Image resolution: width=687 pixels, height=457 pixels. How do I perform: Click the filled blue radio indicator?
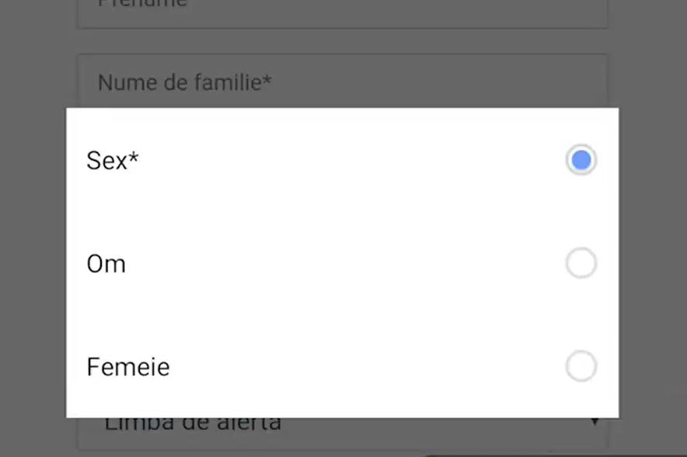[581, 160]
